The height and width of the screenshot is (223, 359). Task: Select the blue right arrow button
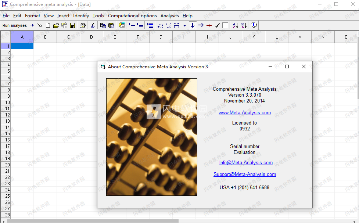tap(201, 25)
